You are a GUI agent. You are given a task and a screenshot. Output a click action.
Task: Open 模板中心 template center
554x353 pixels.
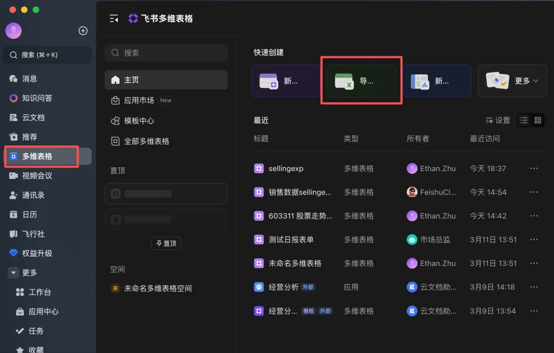click(166, 121)
